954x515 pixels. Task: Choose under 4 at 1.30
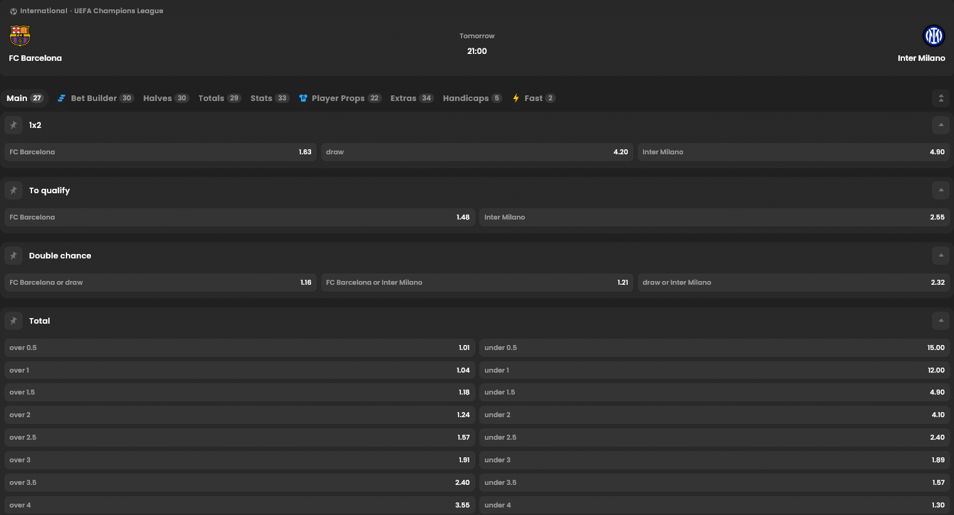click(714, 505)
